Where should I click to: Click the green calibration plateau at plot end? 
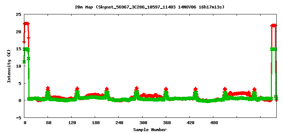click(274, 49)
